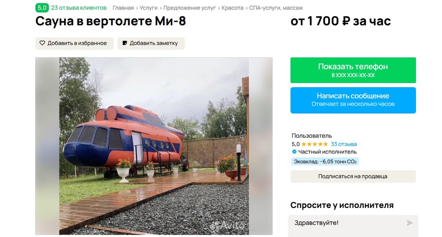Viewport: 442px width, 237px height.
Task: Click the note icon in Добавить заметку
Action: tap(125, 43)
